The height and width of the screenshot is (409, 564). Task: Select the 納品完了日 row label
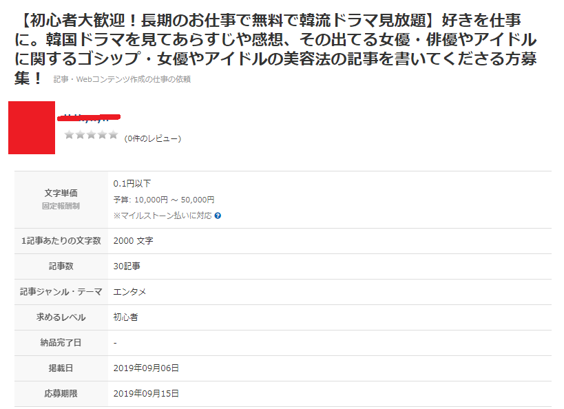point(61,343)
